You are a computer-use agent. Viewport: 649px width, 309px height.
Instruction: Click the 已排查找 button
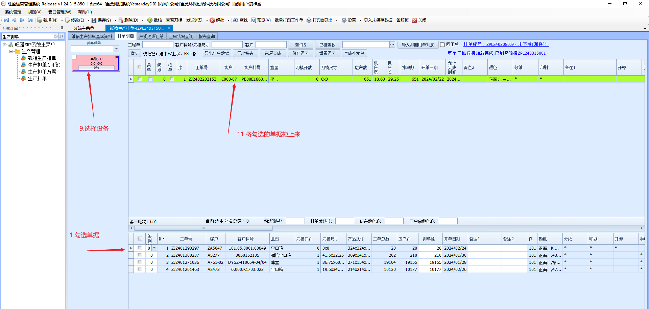328,45
